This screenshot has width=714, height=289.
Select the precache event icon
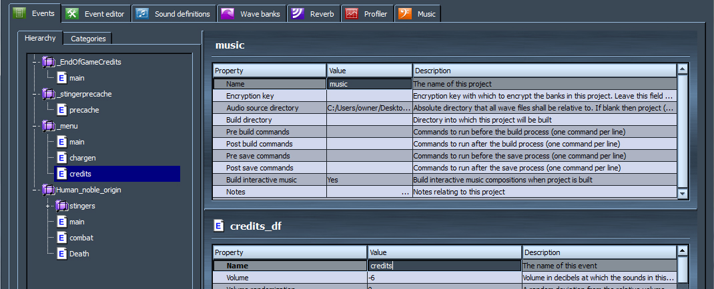click(x=61, y=110)
